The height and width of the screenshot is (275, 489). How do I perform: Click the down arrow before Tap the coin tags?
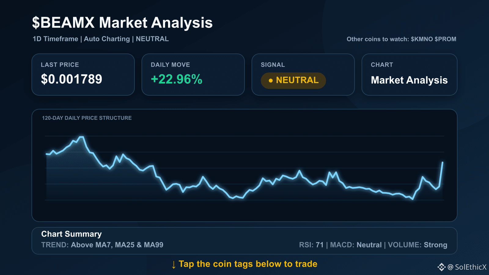[x=174, y=265]
